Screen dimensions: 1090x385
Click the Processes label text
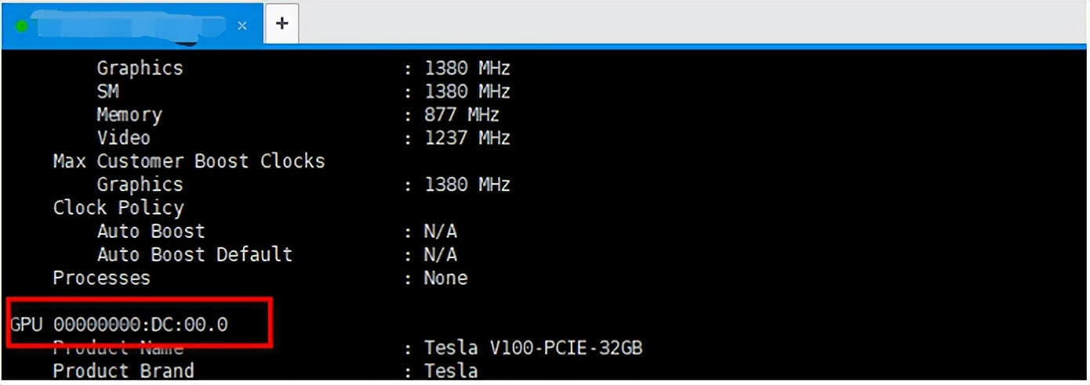pyautogui.click(x=101, y=279)
